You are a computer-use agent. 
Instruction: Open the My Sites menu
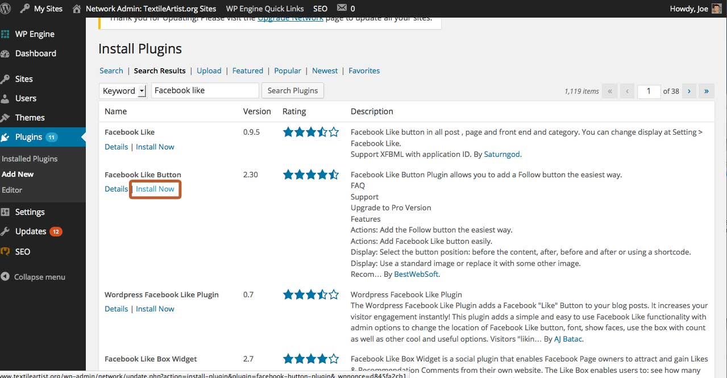point(41,9)
